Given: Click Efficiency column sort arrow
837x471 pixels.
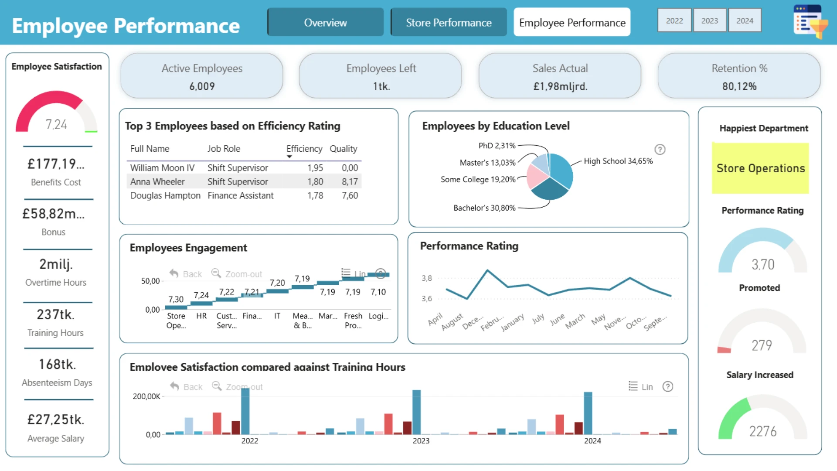Looking at the screenshot, I should coord(289,157).
